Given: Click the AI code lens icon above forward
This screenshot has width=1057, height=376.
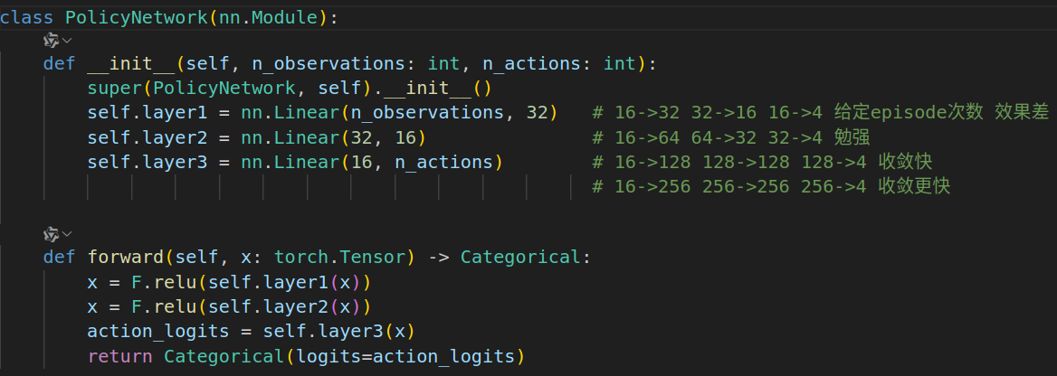Looking at the screenshot, I should pyautogui.click(x=52, y=234).
